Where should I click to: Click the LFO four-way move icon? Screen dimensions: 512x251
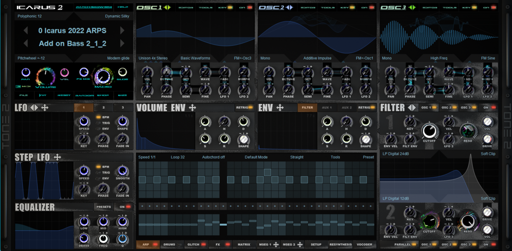tap(45, 108)
